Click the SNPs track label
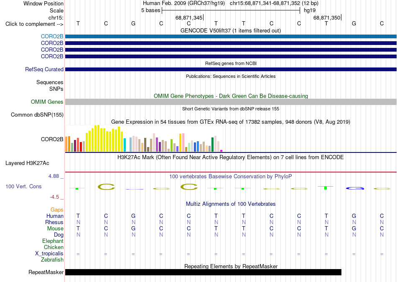 (x=56, y=89)
